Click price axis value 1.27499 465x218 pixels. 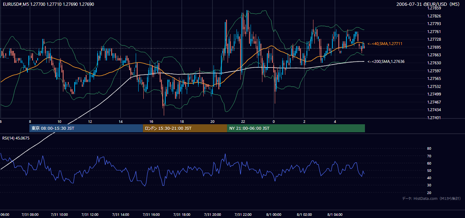point(434,94)
